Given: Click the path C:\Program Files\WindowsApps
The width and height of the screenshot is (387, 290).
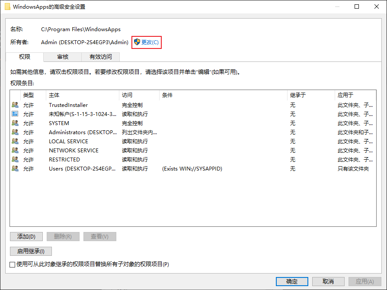Looking at the screenshot, I should pyautogui.click(x=81, y=29).
